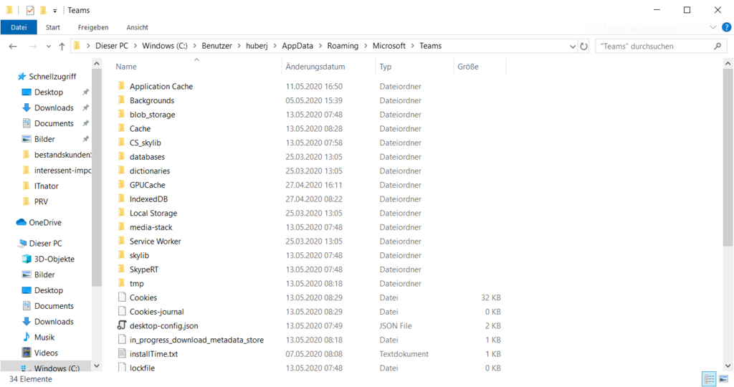Click Roaming in breadcrumb path
The image size is (734, 387).
[x=343, y=46]
